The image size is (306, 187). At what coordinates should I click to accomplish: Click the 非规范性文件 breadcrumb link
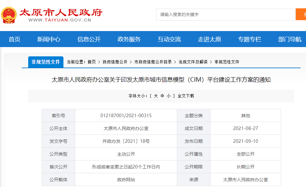227,62
